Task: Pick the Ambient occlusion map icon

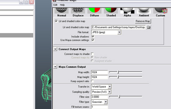Action: coord(144,11)
